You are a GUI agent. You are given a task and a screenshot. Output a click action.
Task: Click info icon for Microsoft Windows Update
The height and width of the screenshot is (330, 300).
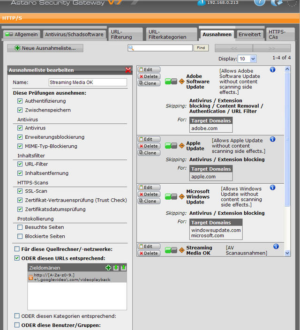pos(273,187)
